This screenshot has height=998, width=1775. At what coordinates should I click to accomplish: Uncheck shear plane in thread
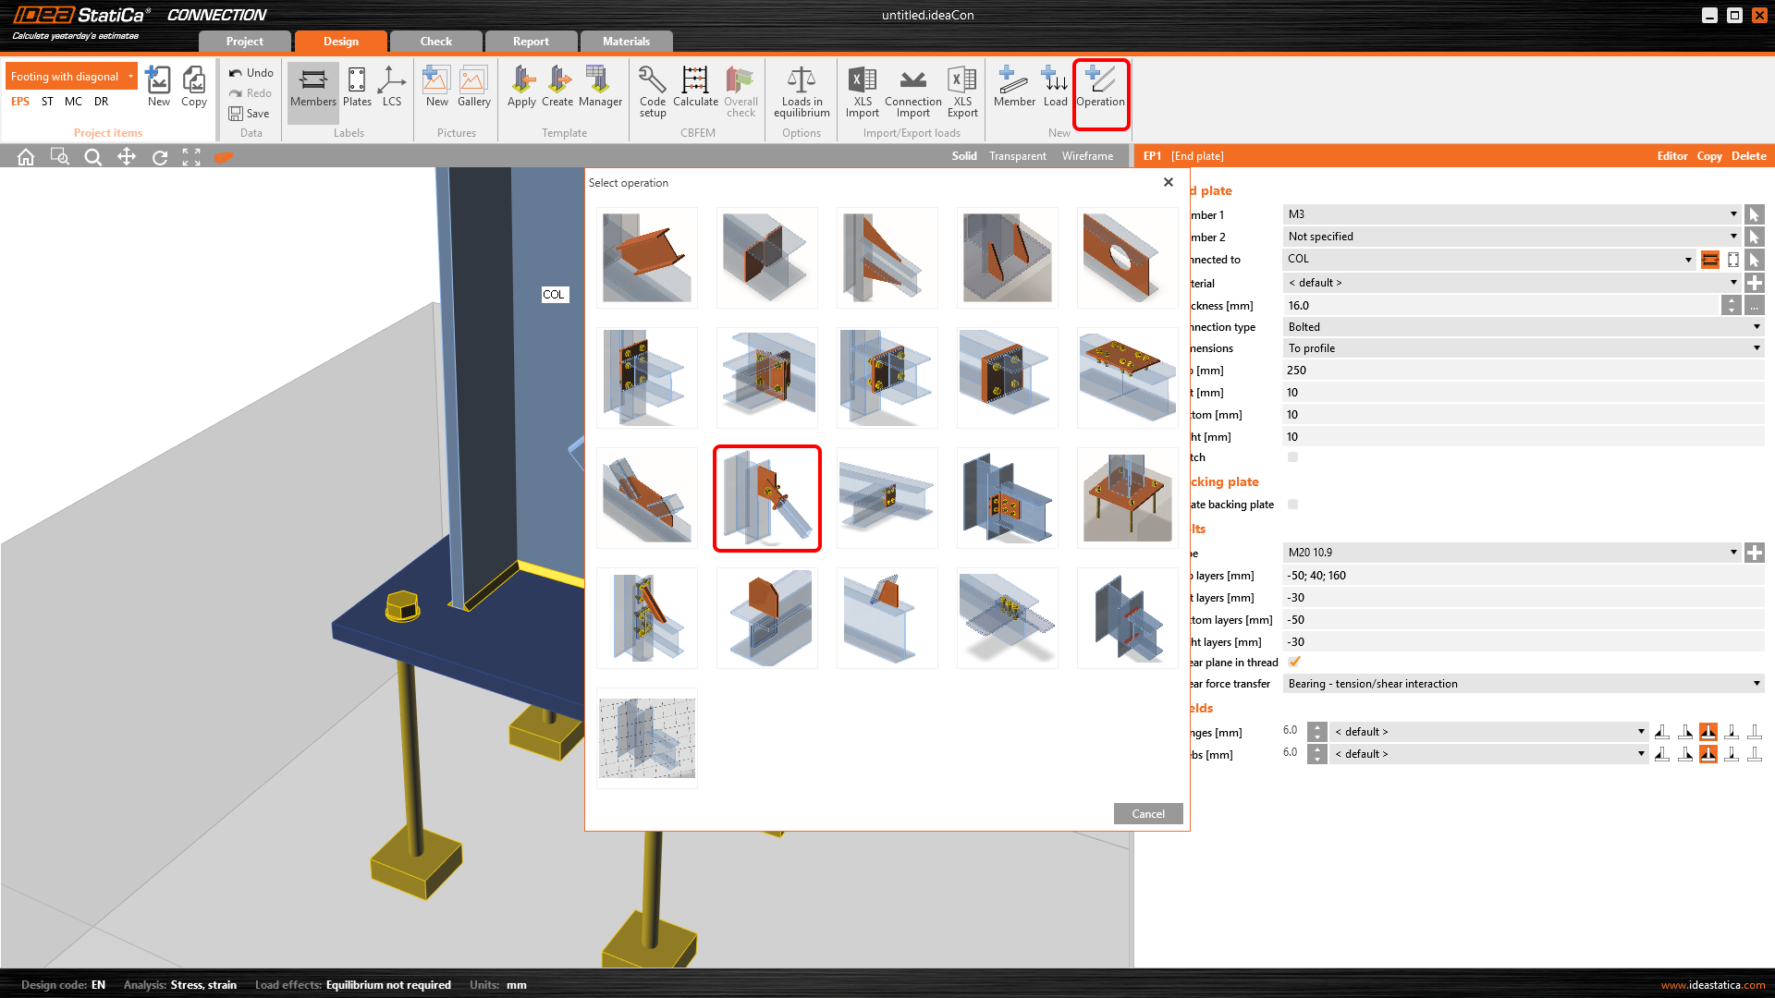click(1294, 662)
